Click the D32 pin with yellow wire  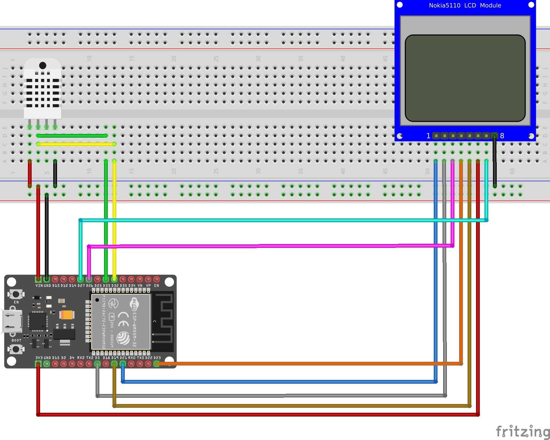pyautogui.click(x=114, y=279)
